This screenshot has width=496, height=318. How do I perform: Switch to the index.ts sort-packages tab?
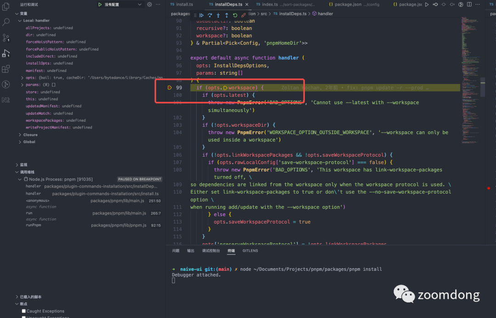285,5
